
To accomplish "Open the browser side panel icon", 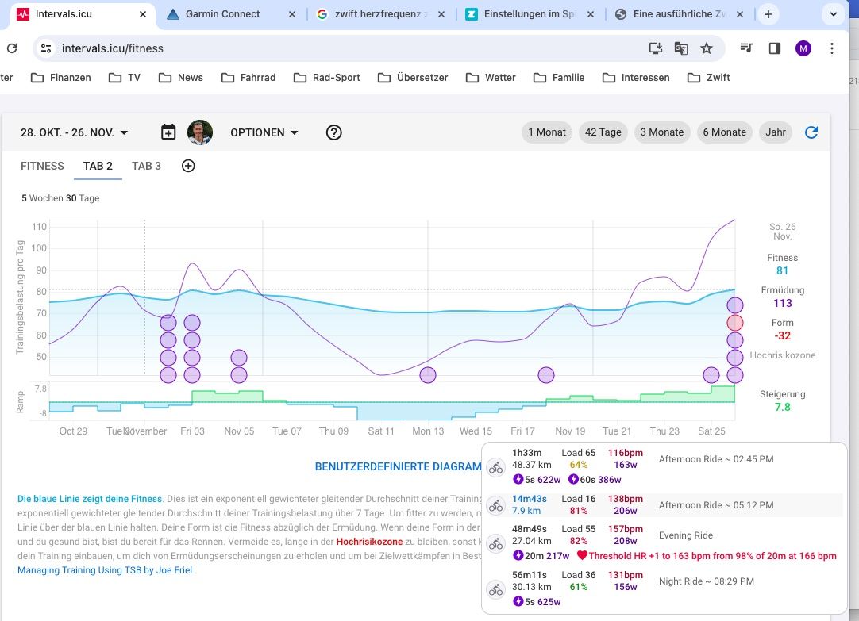I will coord(774,48).
